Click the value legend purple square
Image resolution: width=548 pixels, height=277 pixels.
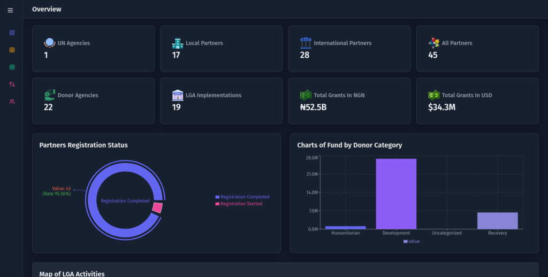coord(406,241)
